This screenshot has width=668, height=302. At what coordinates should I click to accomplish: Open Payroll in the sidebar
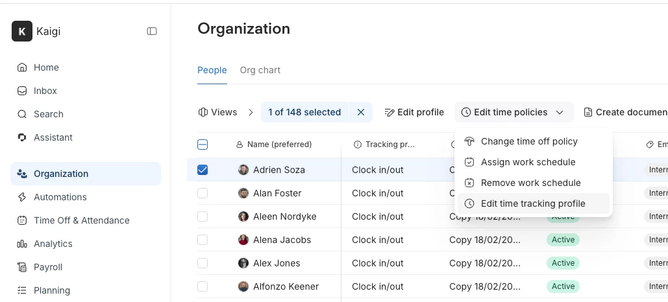click(x=48, y=267)
